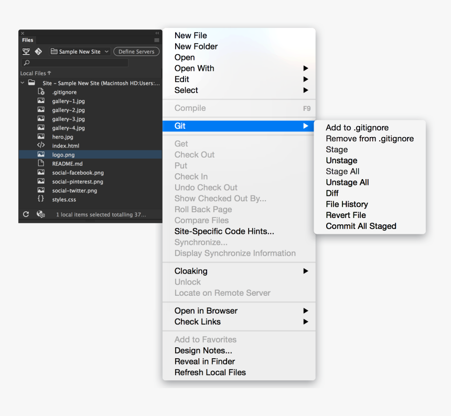Collapse the Site – Sample New Site tree
Viewport: 451px width, 416px height.
coord(22,82)
